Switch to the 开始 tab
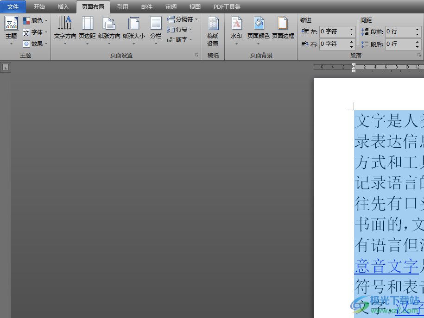 tap(39, 7)
